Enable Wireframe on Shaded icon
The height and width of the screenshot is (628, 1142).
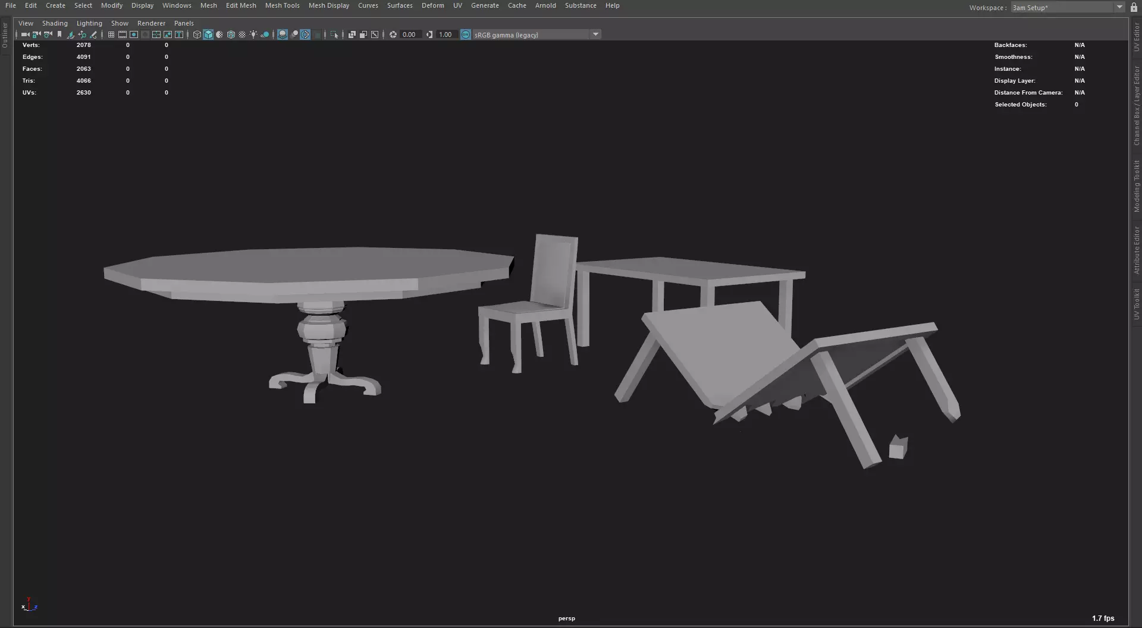231,34
